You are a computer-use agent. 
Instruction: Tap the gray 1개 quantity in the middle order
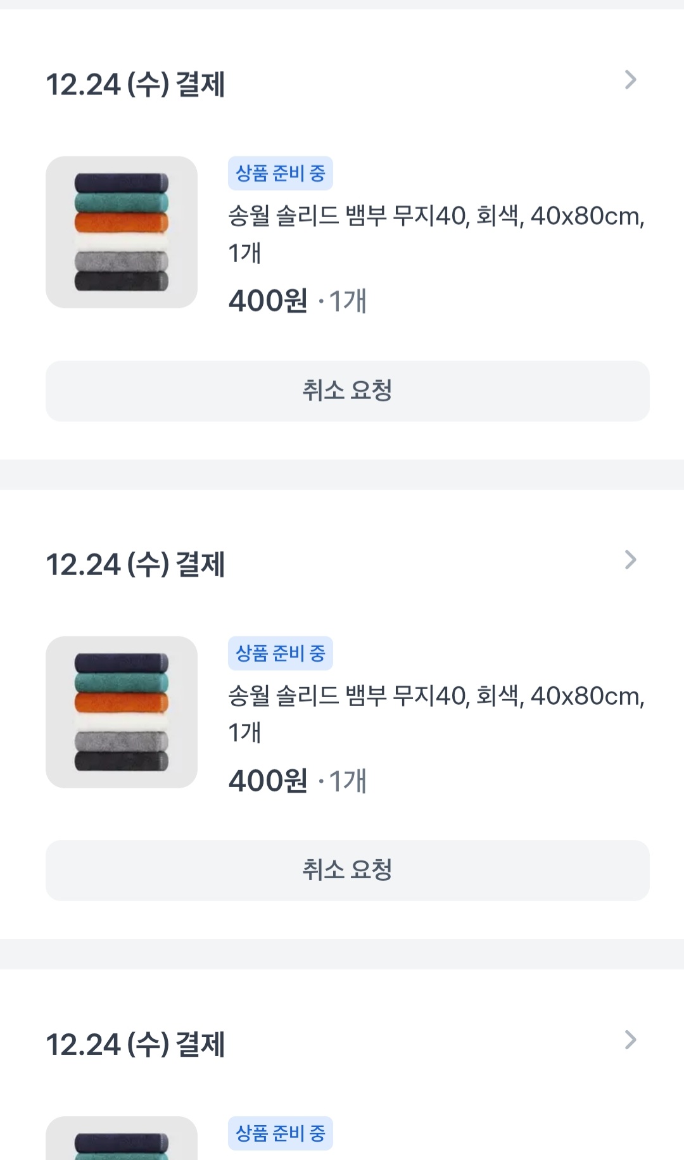pyautogui.click(x=348, y=781)
